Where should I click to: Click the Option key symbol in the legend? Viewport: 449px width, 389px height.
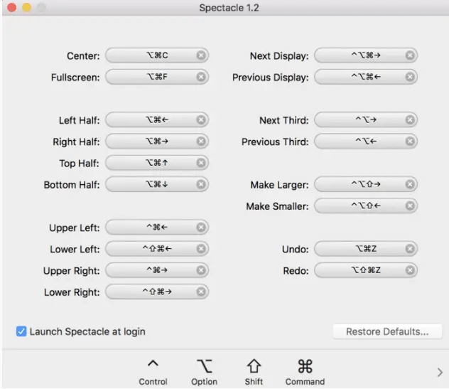pos(204,366)
